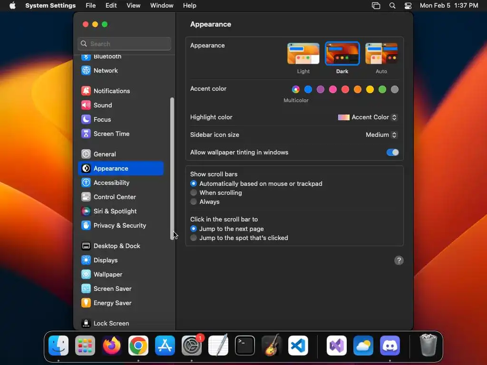Viewport: 487px width, 365px height.
Task: Open Weather app from the Dock
Action: pyautogui.click(x=363, y=346)
